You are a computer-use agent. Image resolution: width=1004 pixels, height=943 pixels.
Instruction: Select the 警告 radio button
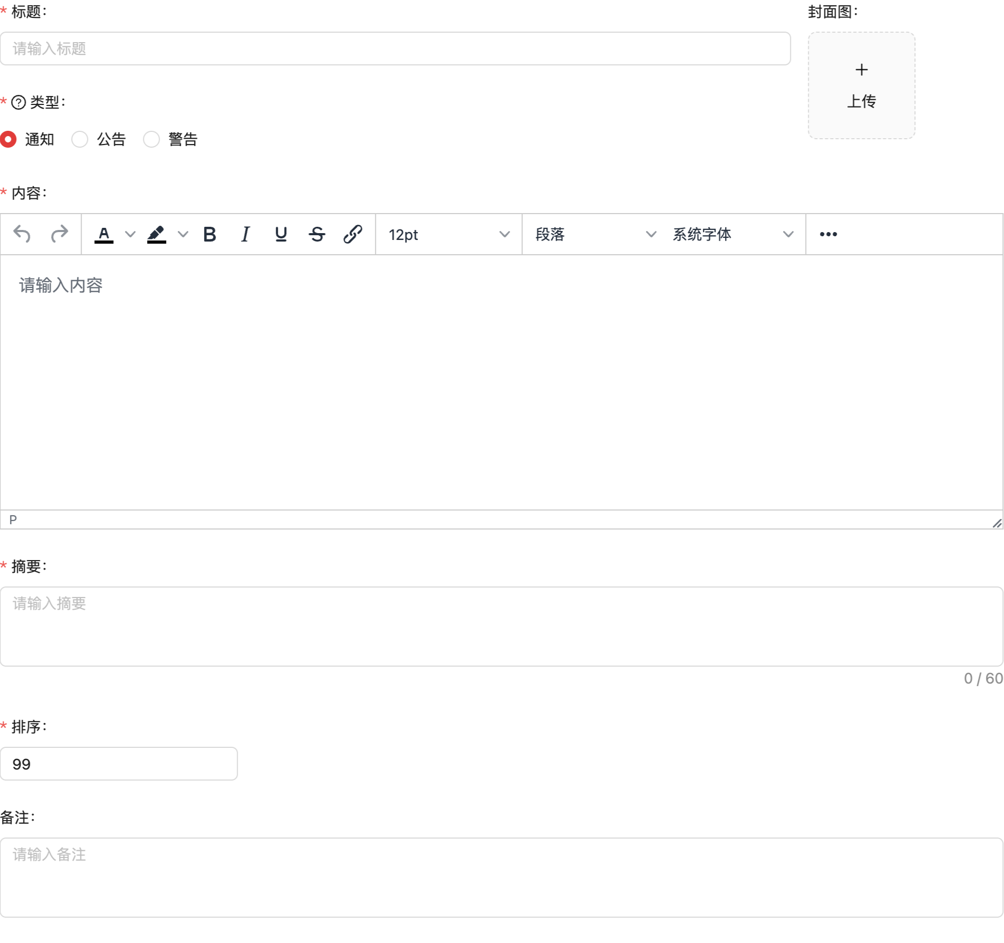[x=151, y=139]
